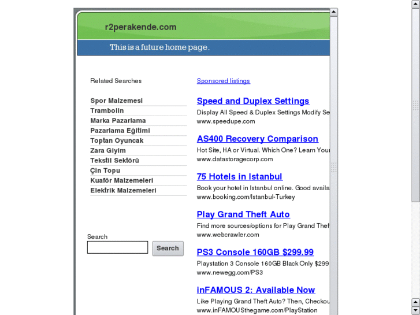
Task: Open Zara Giyim related search
Action: pyautogui.click(x=108, y=150)
